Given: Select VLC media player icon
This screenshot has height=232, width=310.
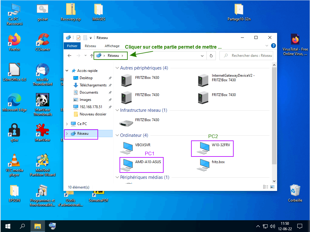Looking at the screenshot, I should click(14, 165).
